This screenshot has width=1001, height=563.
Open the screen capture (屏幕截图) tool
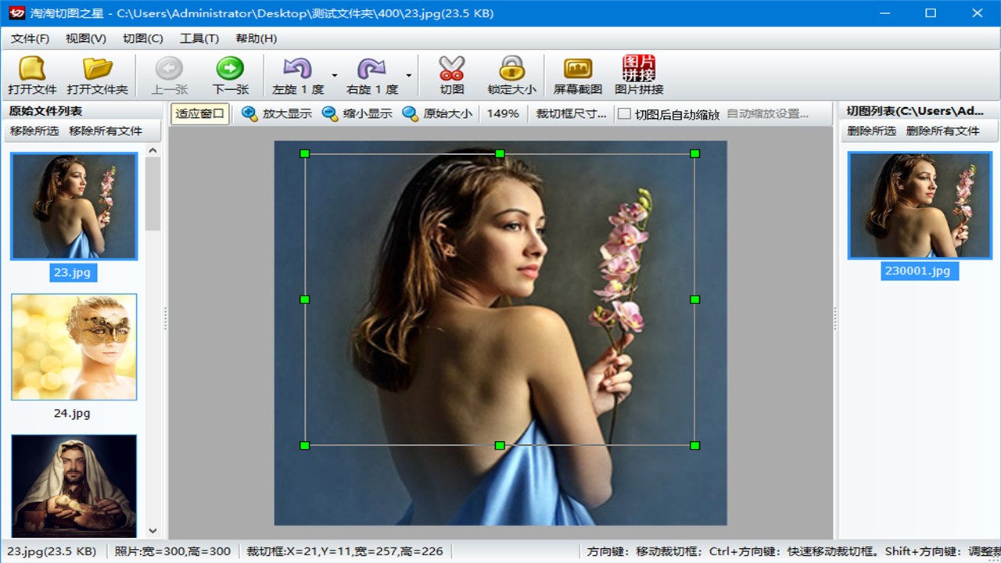coord(578,70)
